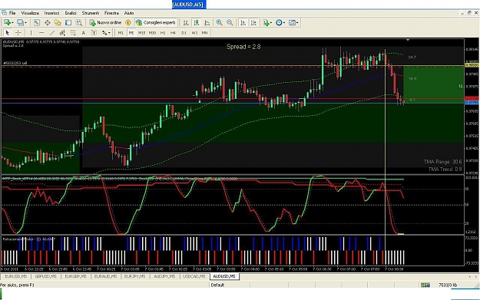Expand the Templates dropdown arrow

click(297, 23)
